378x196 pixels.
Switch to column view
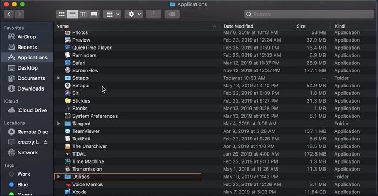(83, 14)
